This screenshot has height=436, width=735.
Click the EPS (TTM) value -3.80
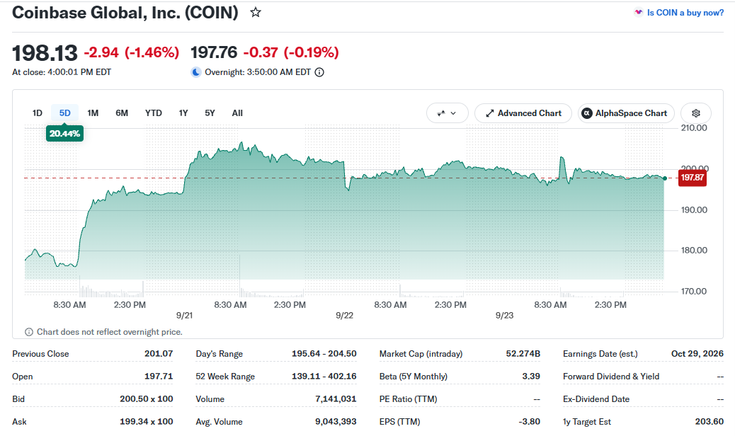coord(529,421)
